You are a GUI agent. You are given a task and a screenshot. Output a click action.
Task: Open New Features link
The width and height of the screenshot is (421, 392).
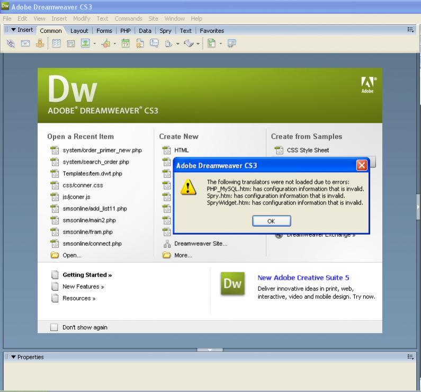point(83,287)
